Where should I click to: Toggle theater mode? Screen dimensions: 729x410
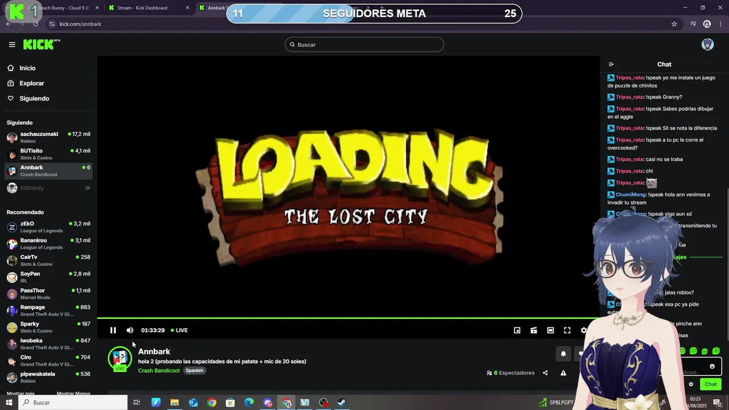(550, 330)
